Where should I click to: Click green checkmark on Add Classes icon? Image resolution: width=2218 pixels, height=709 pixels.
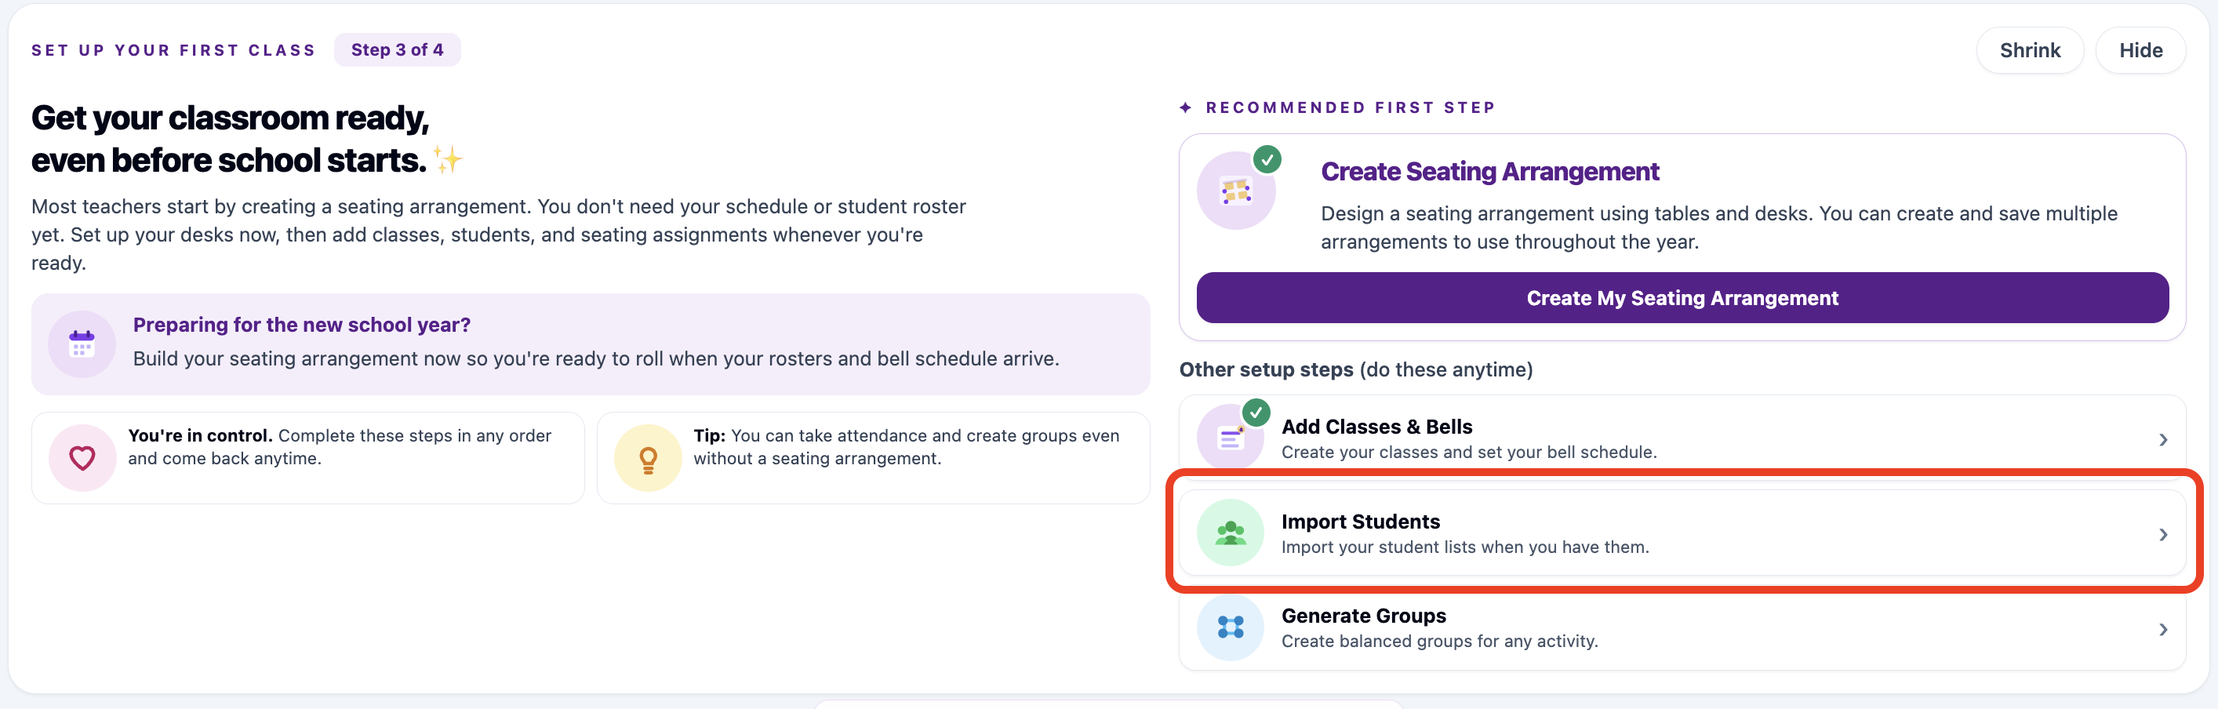click(x=1256, y=413)
